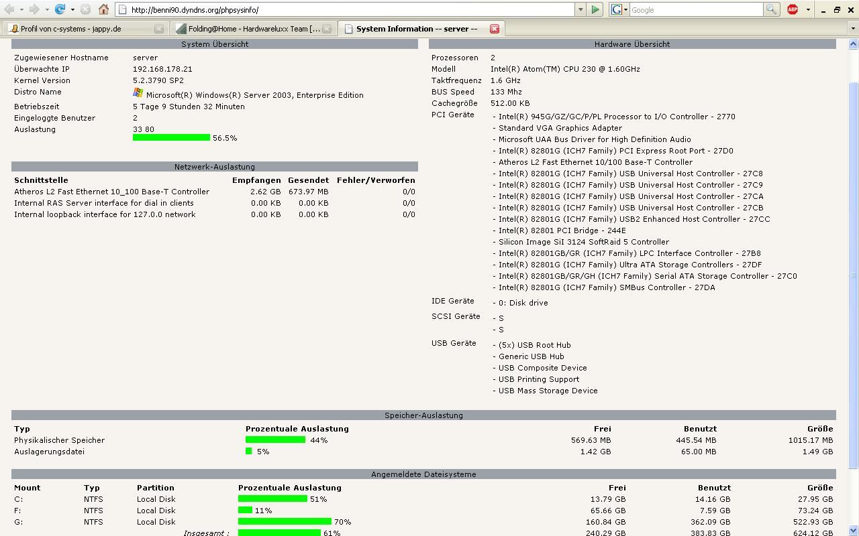Click the USB Printing Support entry
This screenshot has width=859, height=536.
pos(539,379)
